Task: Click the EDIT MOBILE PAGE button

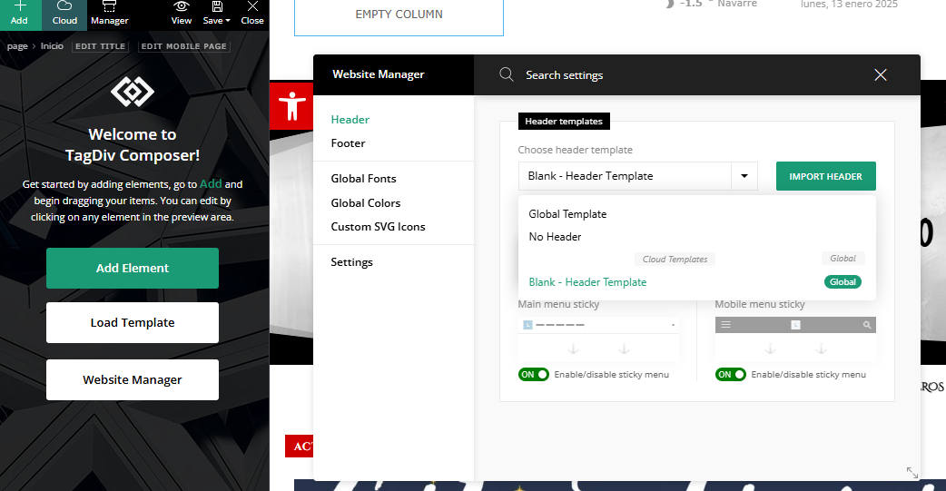Action: click(184, 46)
